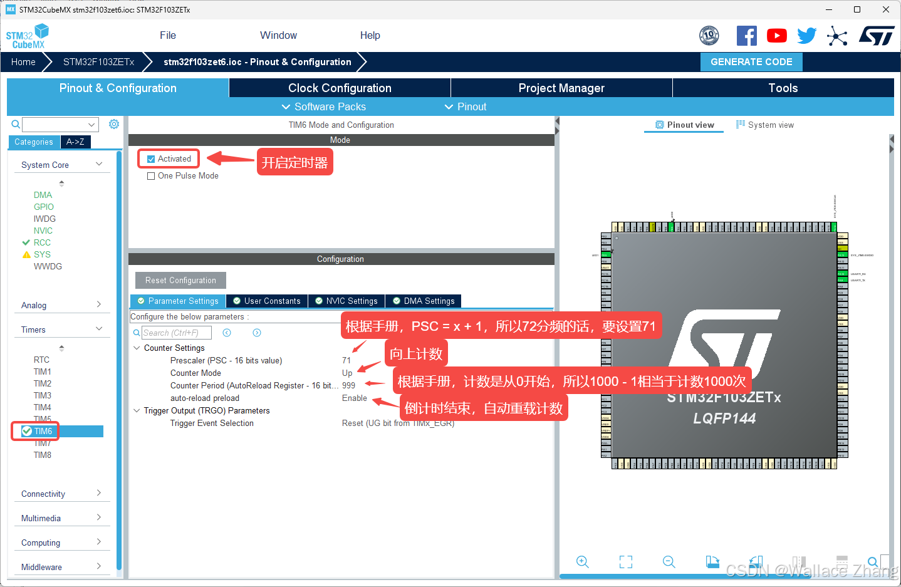
Task: Click the Reset Configuration button
Action: pos(180,280)
